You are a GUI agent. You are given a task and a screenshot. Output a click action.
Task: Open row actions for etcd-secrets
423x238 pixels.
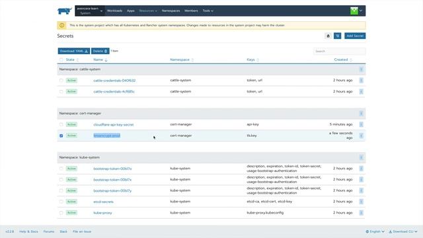point(361,202)
